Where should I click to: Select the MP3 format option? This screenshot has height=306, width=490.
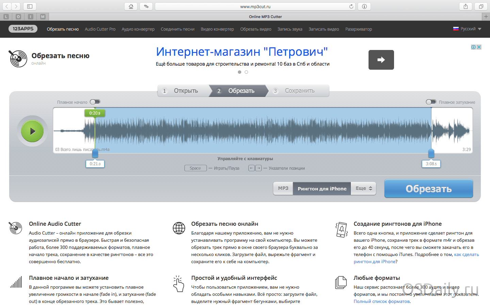[x=283, y=188]
